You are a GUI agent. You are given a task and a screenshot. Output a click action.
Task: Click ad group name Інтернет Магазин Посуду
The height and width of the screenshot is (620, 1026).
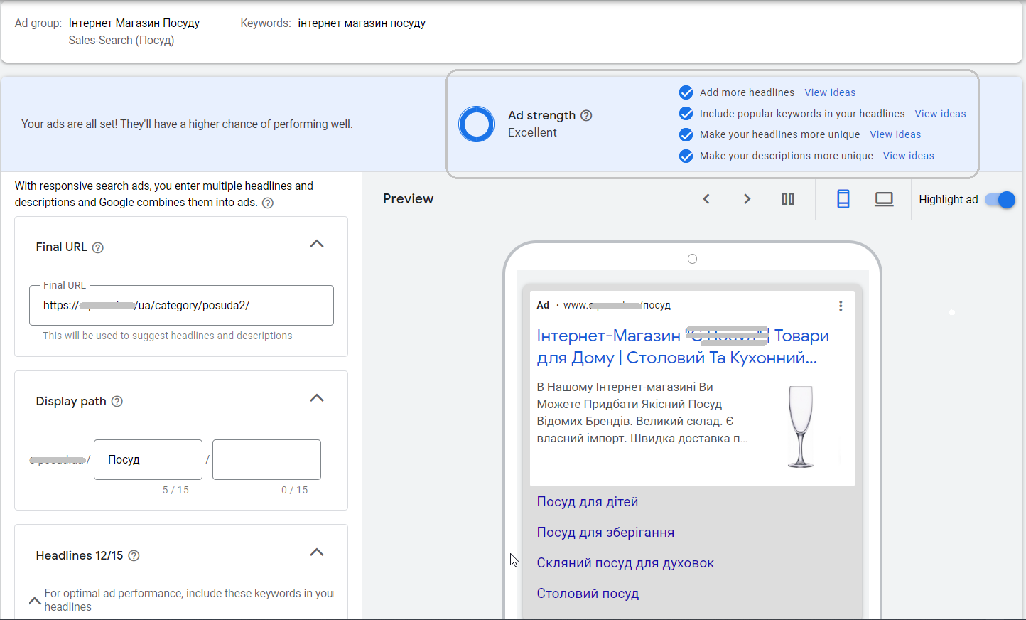pos(134,23)
